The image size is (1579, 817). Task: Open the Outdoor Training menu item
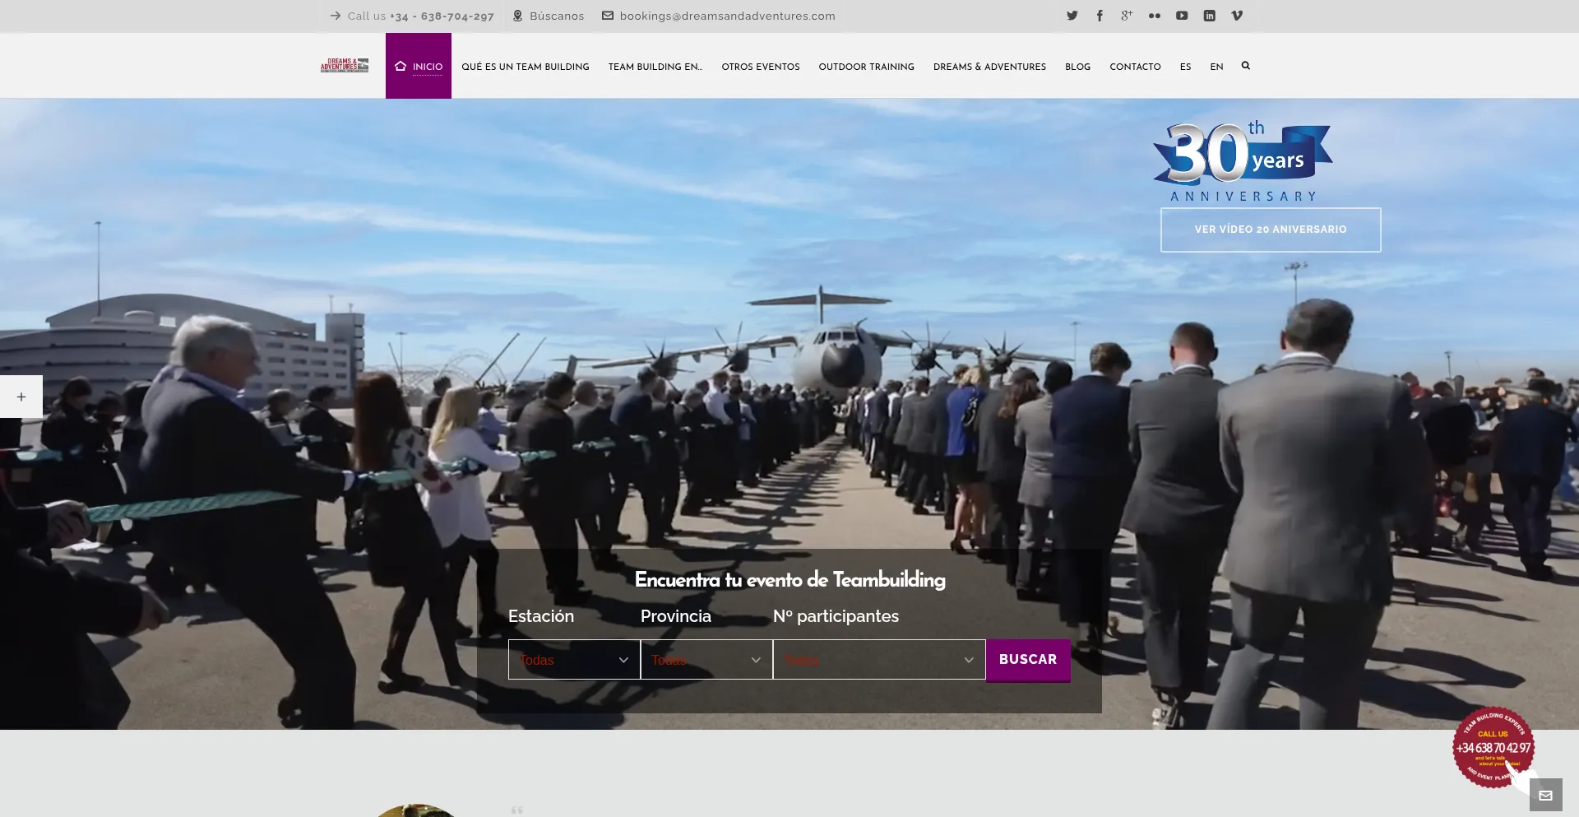coord(866,67)
